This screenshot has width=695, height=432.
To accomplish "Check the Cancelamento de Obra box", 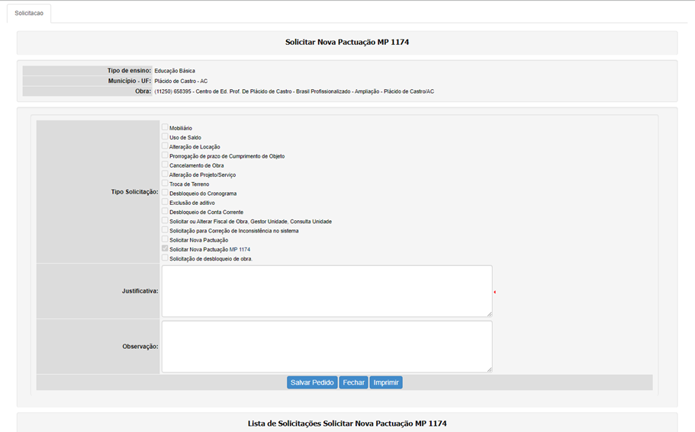I will tap(165, 165).
